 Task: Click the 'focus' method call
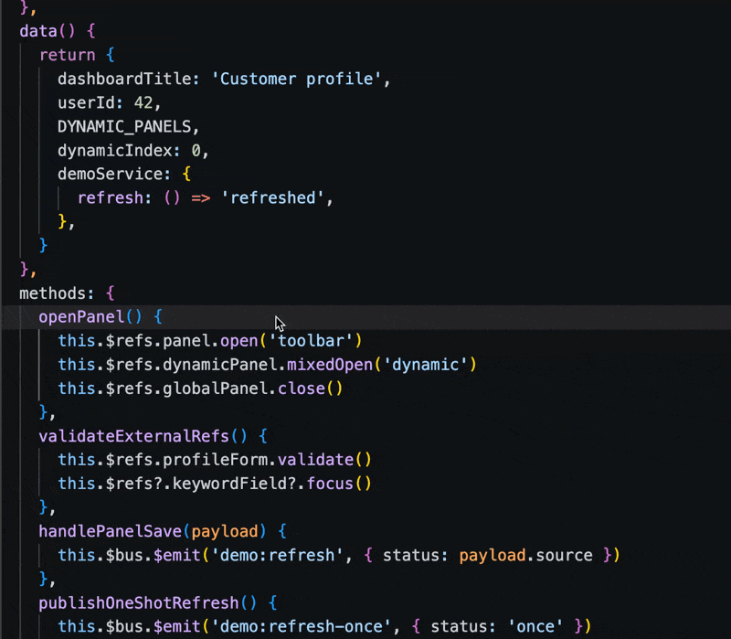point(330,484)
